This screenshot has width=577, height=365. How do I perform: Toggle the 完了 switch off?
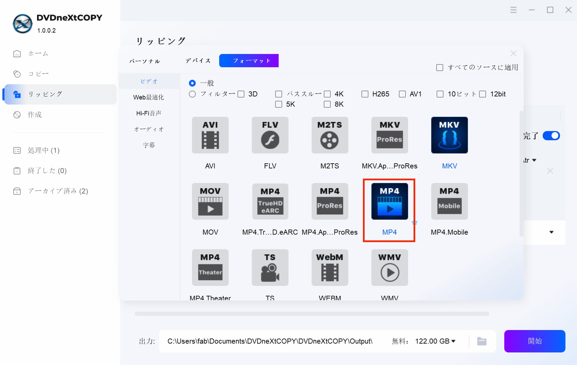551,136
